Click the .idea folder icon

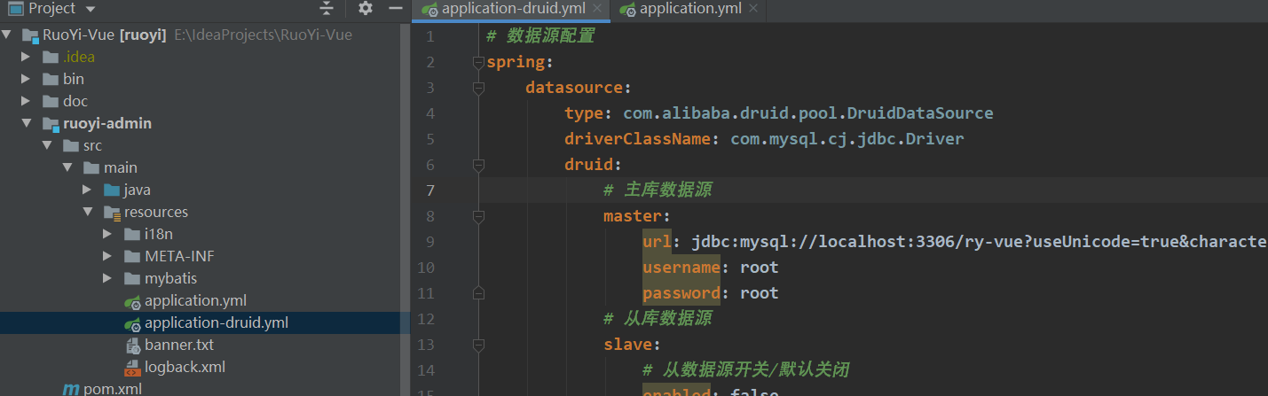[51, 57]
